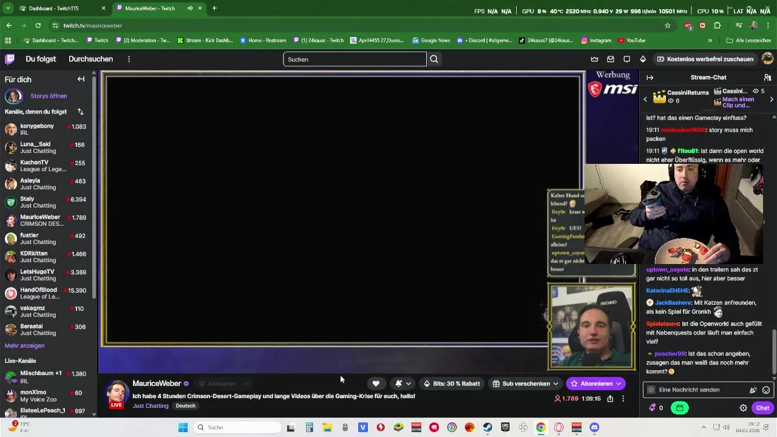This screenshot has width=777, height=437.
Task: Mute audio on MauriceWeber tab speaker
Action: pyautogui.click(x=190, y=8)
